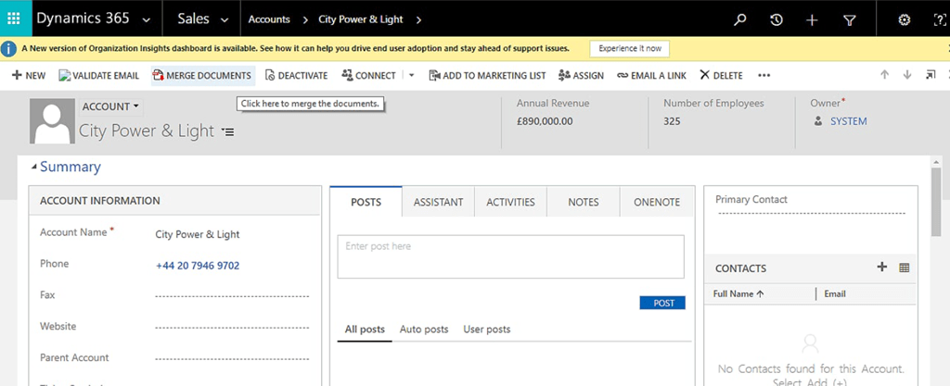Open the help question mark icon
Screen dimensions: 950x386
click(x=941, y=20)
